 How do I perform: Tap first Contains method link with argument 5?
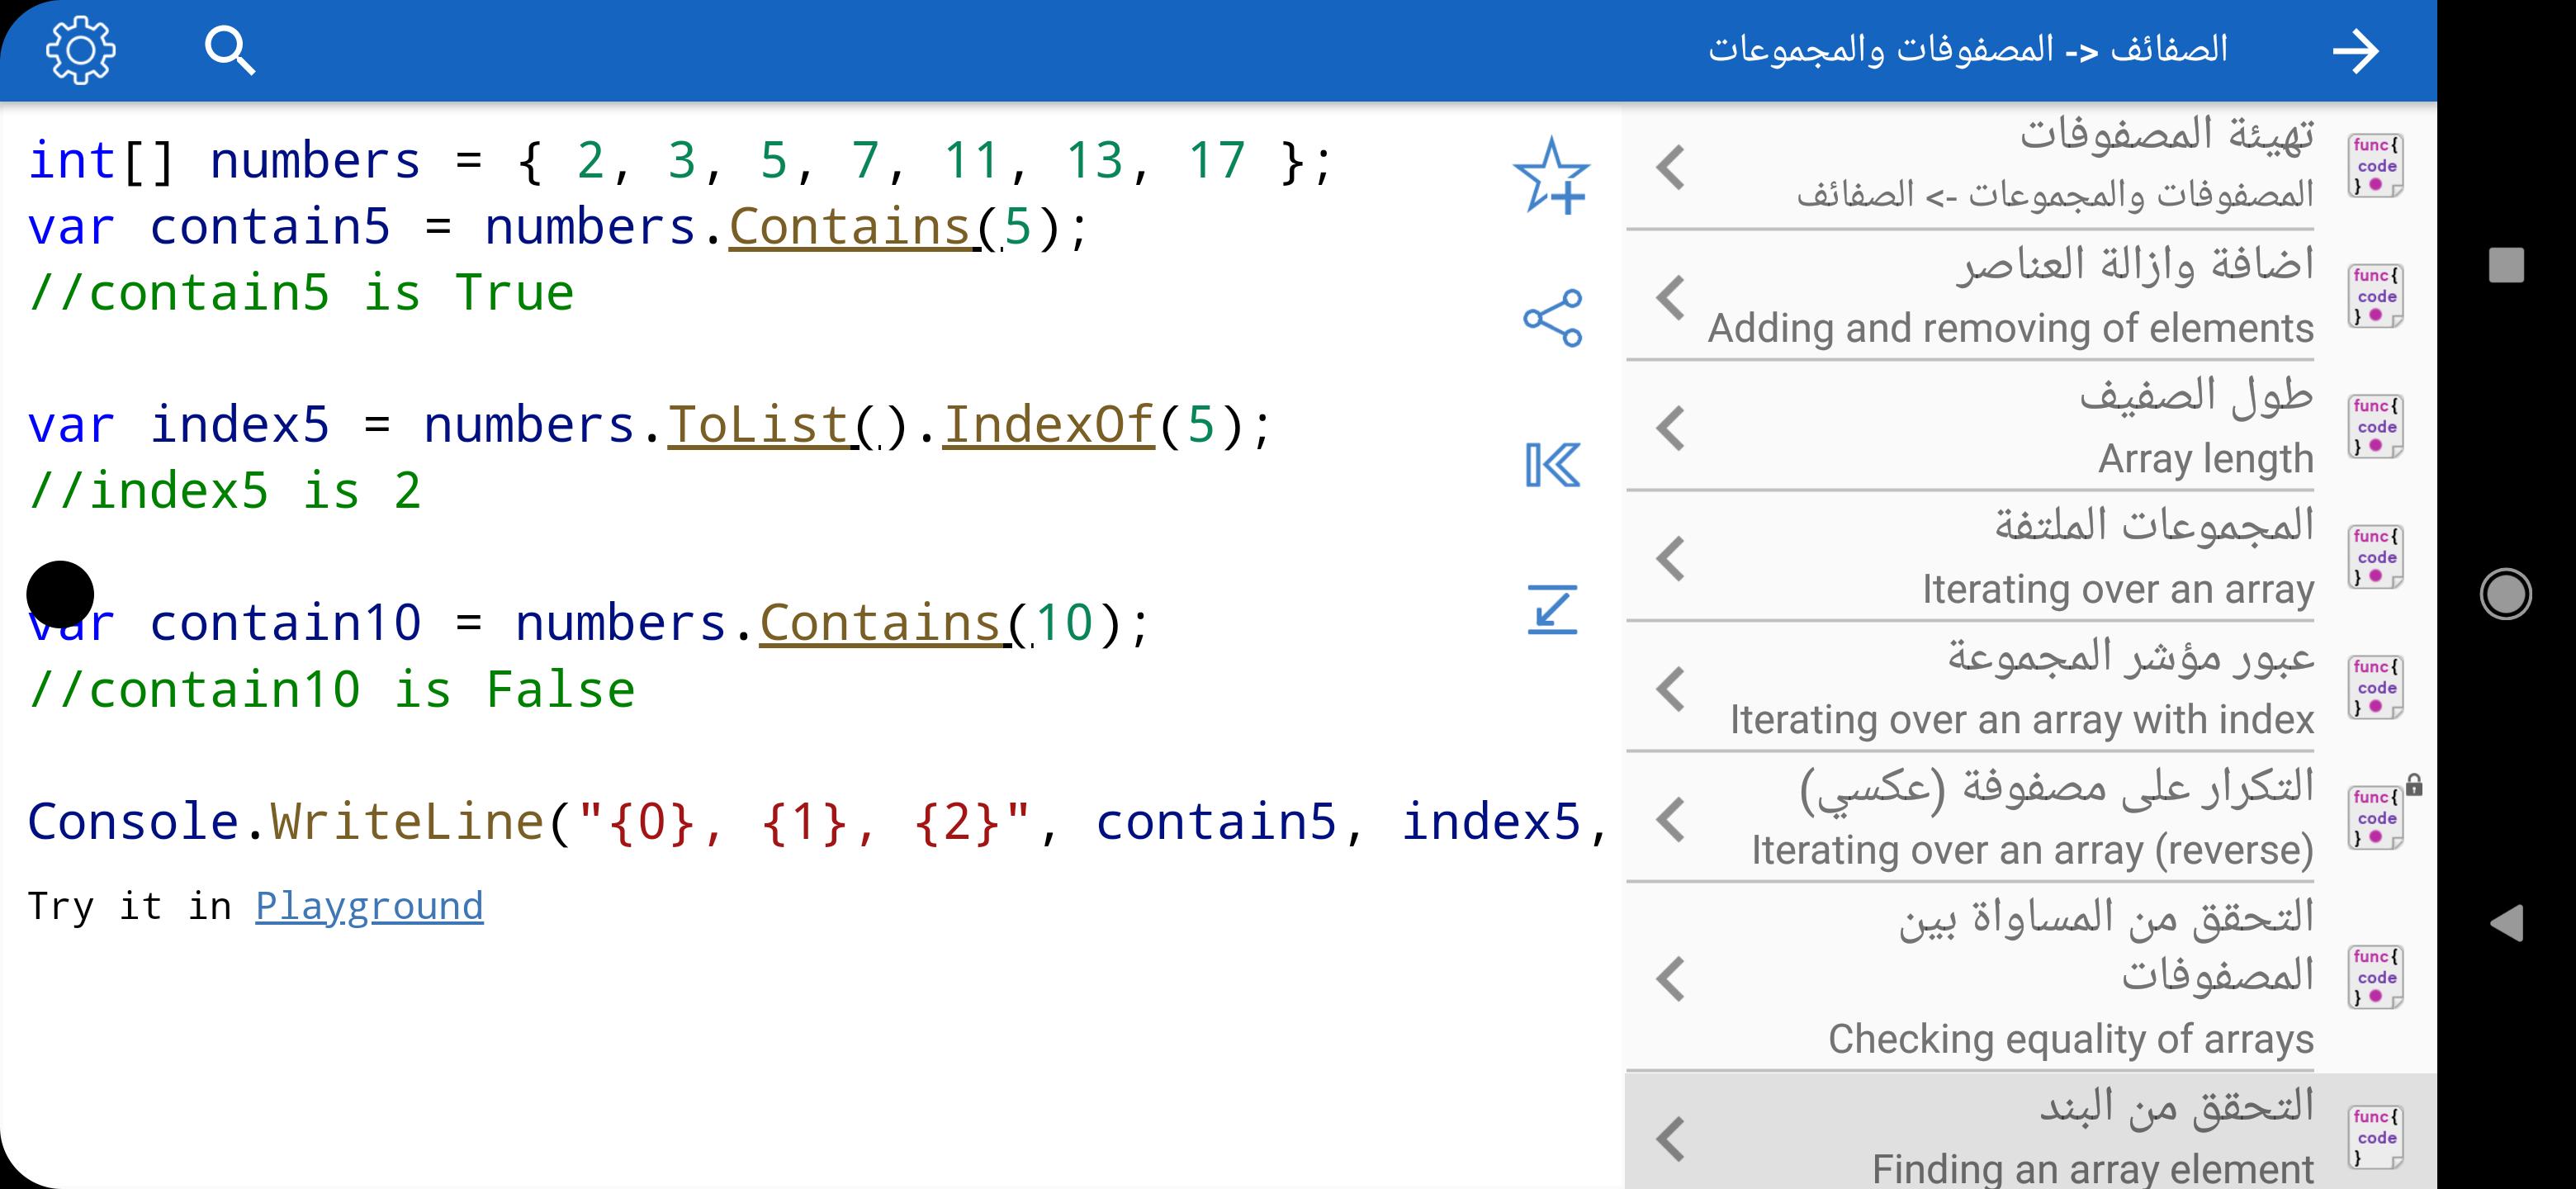850,226
